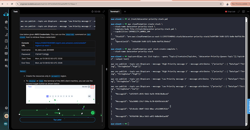Click the KodeKloud cloud logo
Image resolution: width=250 pixels, height=130 pixels.
click(6, 14)
